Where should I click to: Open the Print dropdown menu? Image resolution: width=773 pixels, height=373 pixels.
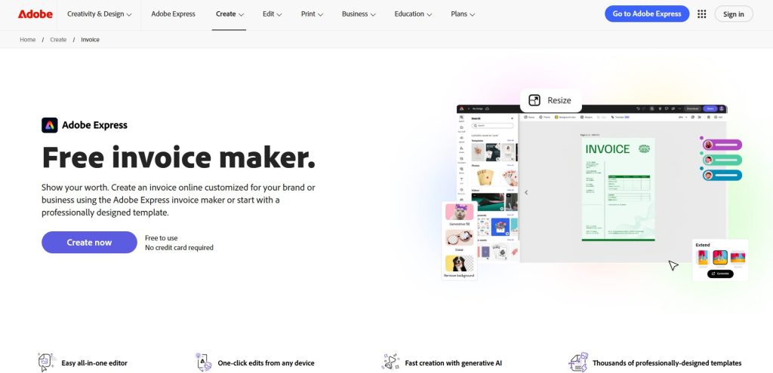(x=312, y=14)
